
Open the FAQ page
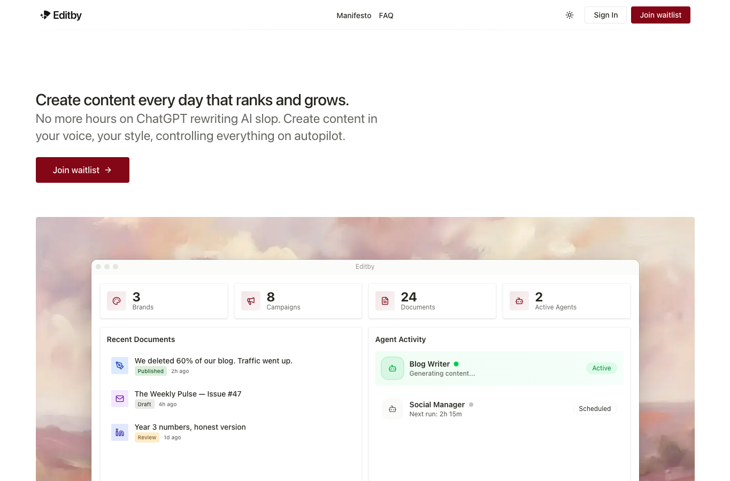(386, 15)
